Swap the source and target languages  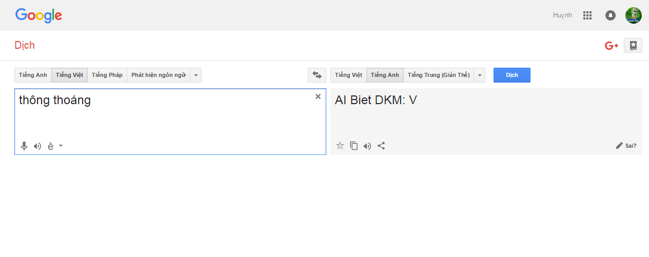(x=317, y=75)
